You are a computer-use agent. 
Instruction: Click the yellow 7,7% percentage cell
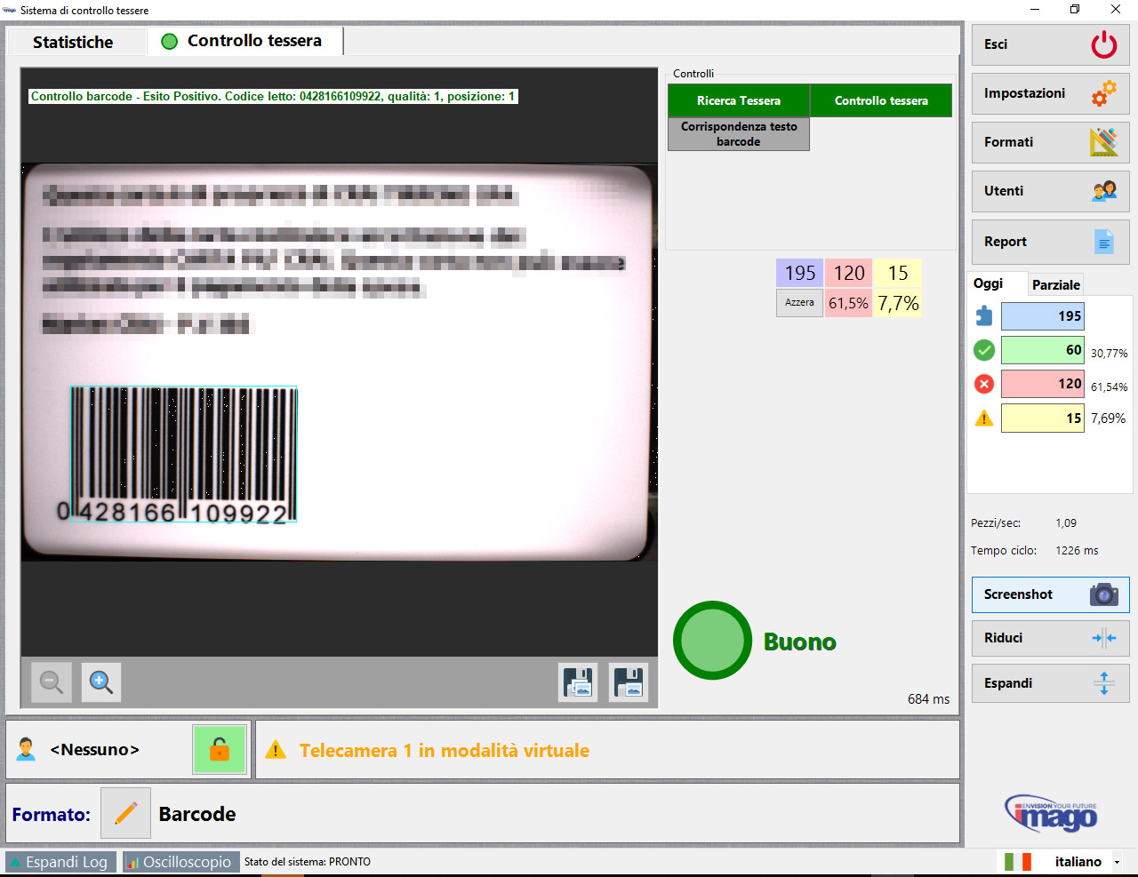tap(898, 303)
